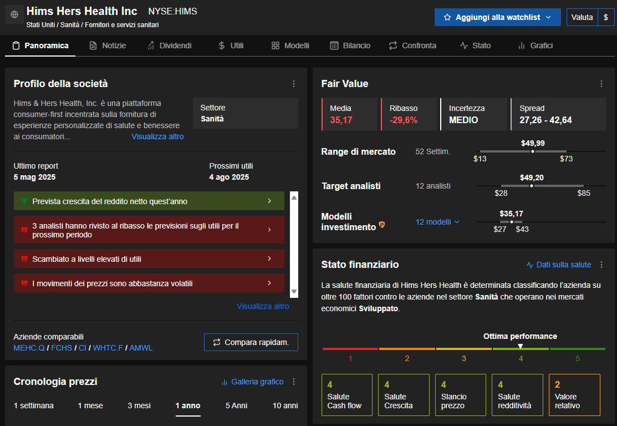Expand the 12 modelli dropdown
This screenshot has height=426, width=617.
pyautogui.click(x=437, y=222)
